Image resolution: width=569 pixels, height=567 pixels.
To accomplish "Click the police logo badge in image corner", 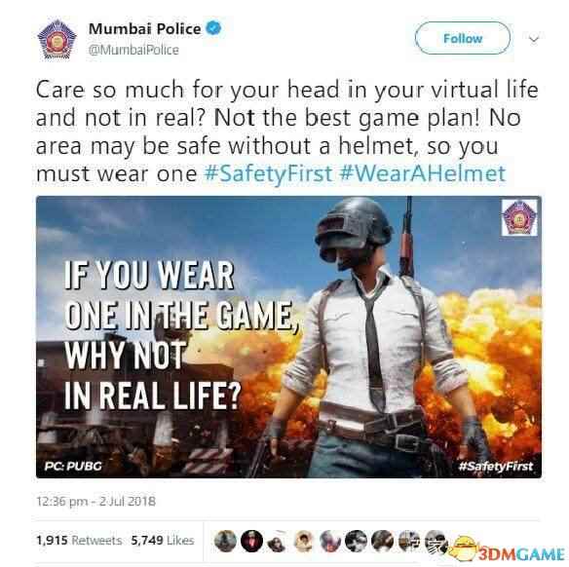I will [x=519, y=217].
